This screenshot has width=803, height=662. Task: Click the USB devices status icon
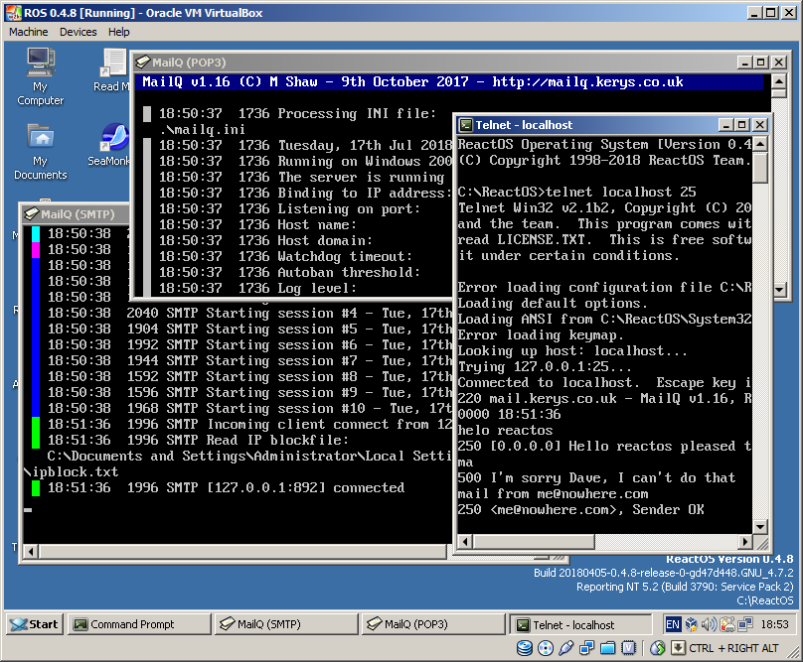(565, 648)
